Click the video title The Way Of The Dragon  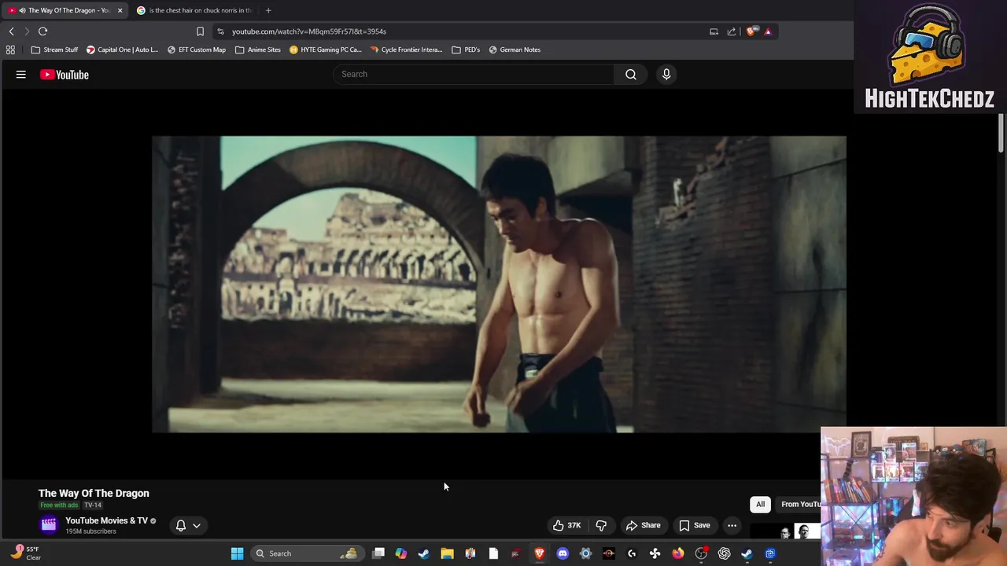[94, 493]
